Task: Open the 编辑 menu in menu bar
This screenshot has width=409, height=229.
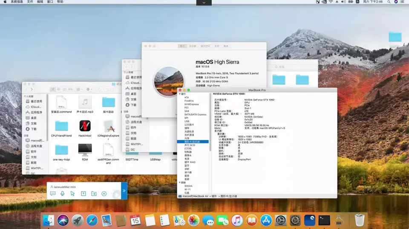Action: click(40, 2)
